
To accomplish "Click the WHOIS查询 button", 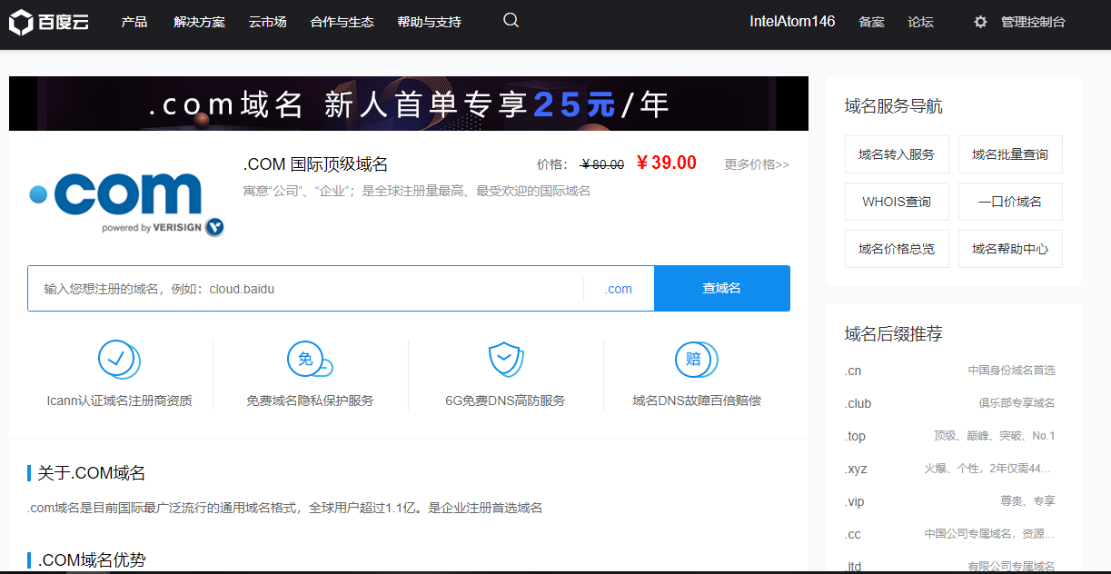I will tap(897, 202).
